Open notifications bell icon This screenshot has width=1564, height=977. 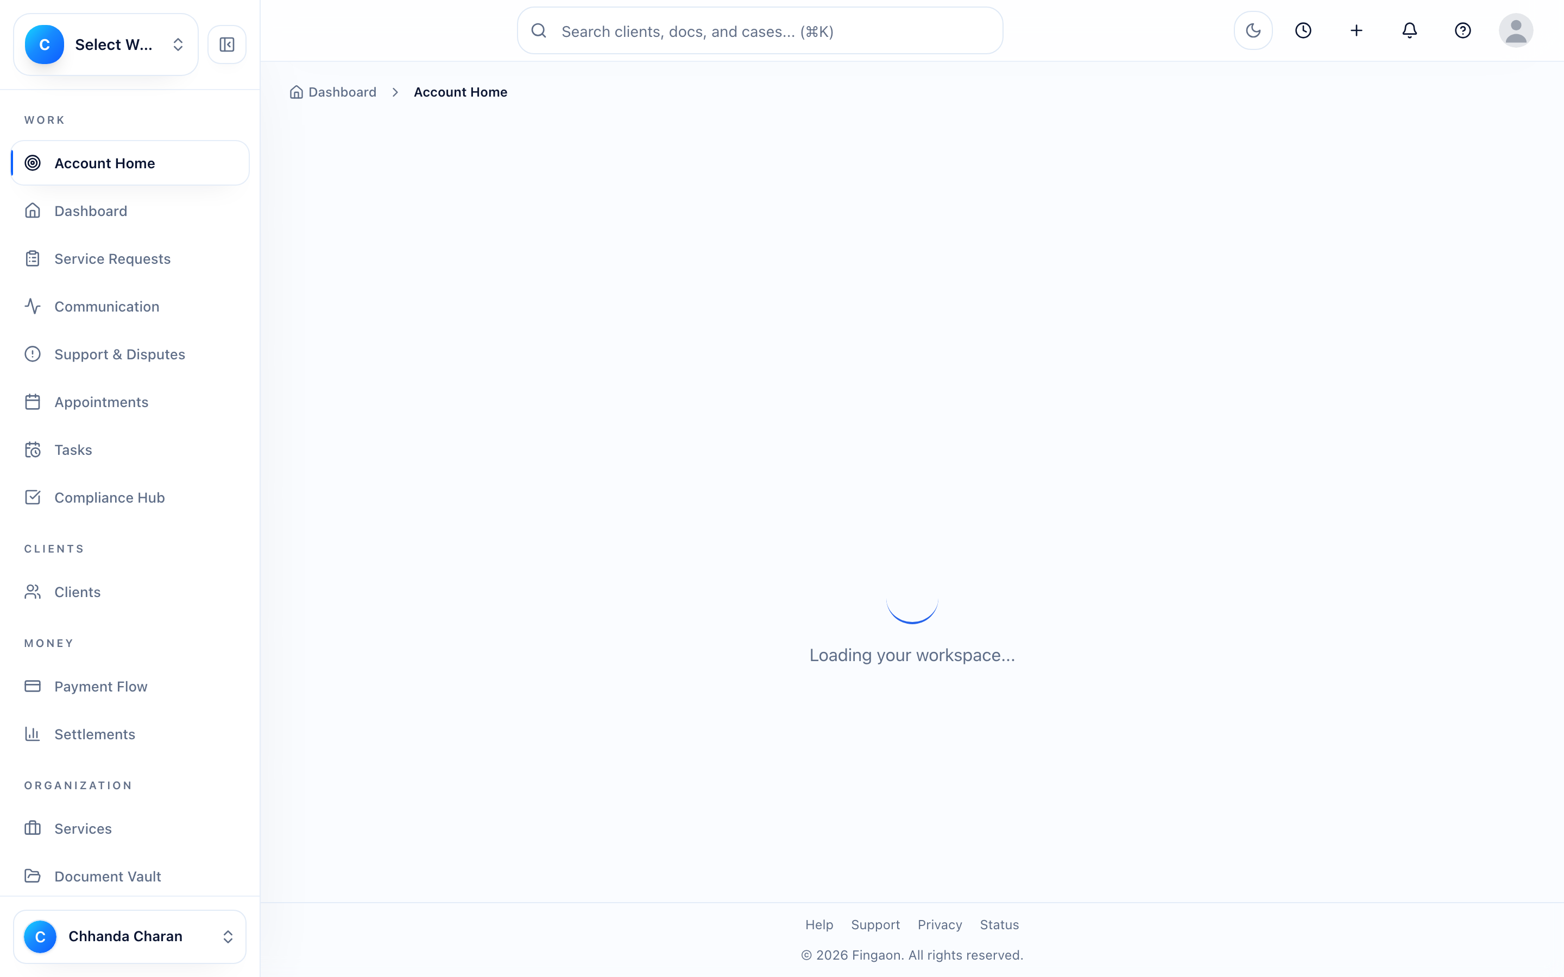1409,30
